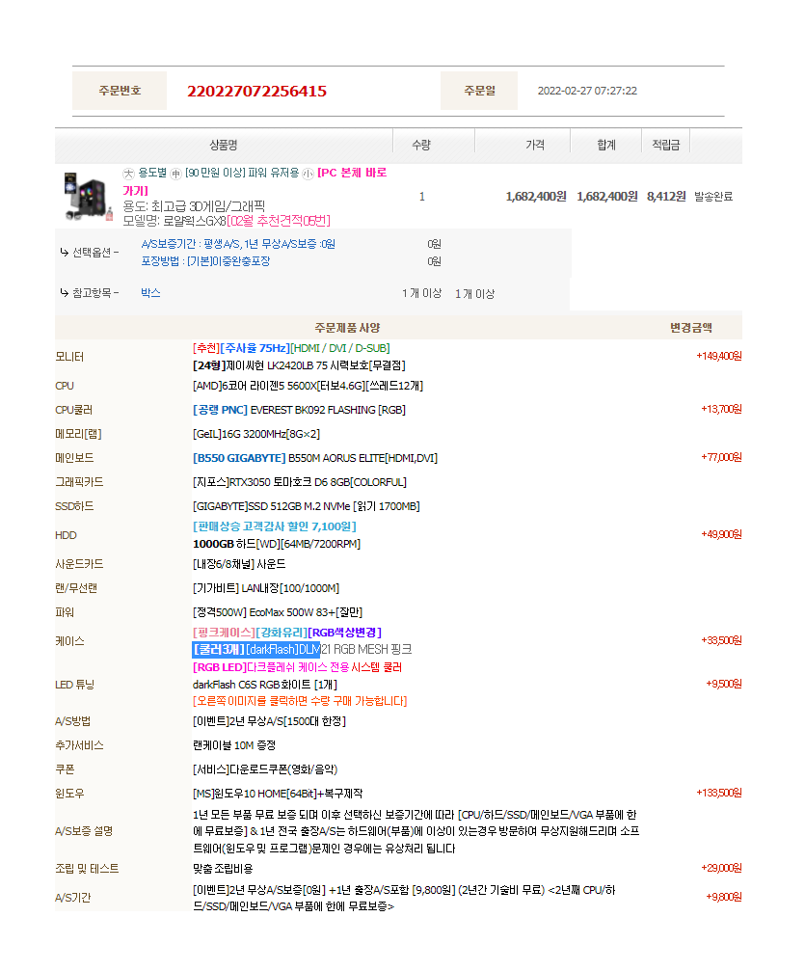Click HDD spec 1000GB 하드 WD line
805x971 pixels.
point(277,544)
